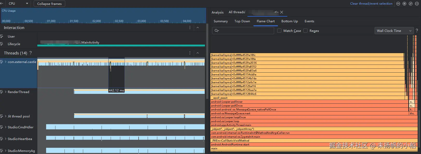
Task: Click the zoom in (plus) icon
Action: click(404, 4)
